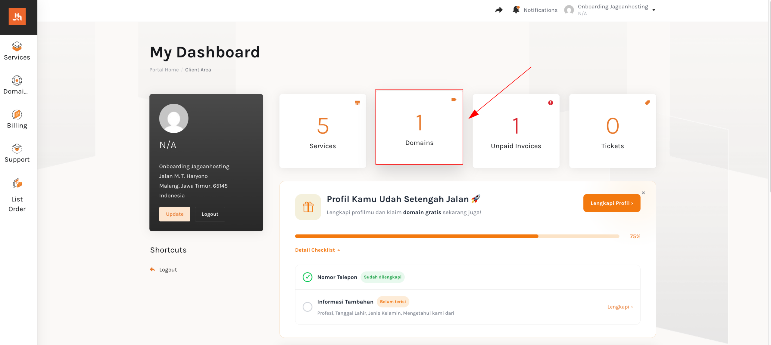Click the Update profile button
771x345 pixels.
click(175, 214)
